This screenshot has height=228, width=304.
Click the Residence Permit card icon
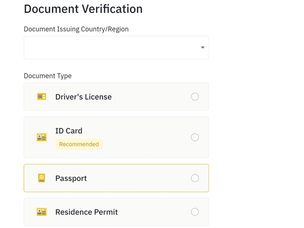pyautogui.click(x=41, y=212)
